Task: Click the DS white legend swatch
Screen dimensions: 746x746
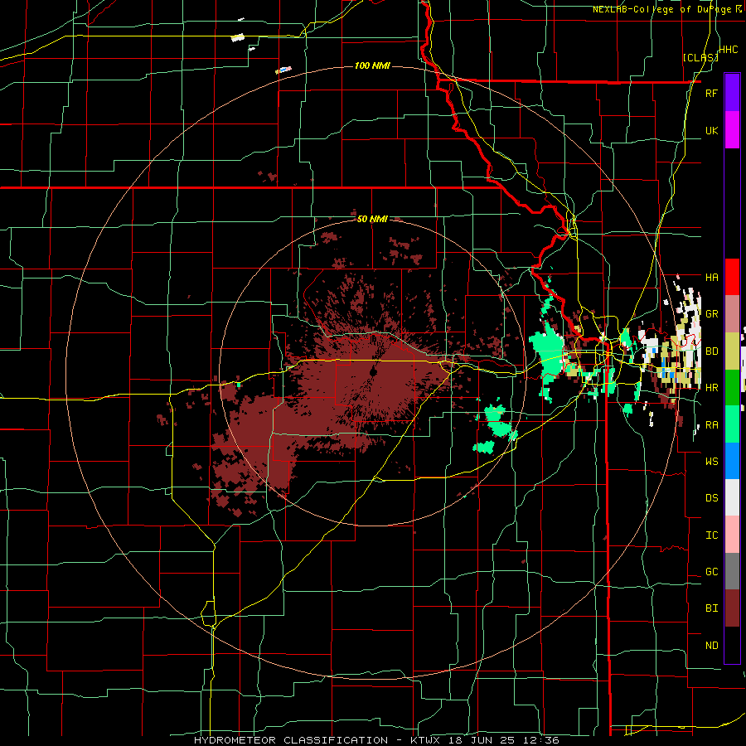Action: [x=732, y=497]
